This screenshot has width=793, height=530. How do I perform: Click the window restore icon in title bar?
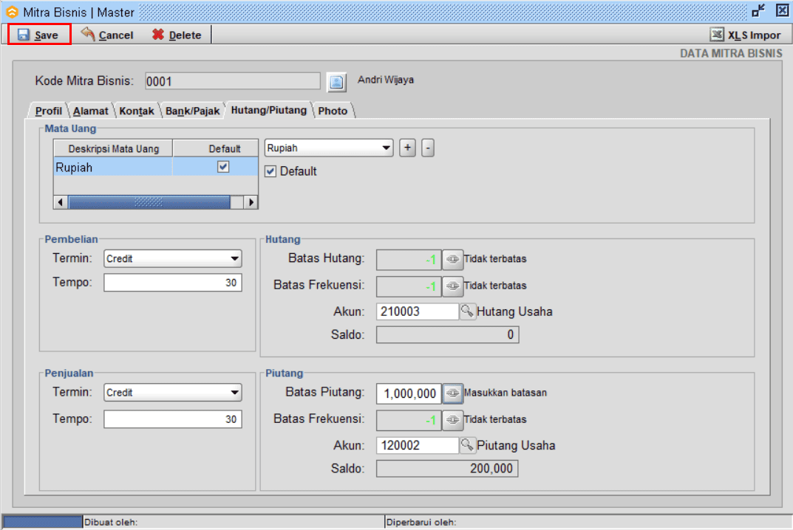pos(758,11)
